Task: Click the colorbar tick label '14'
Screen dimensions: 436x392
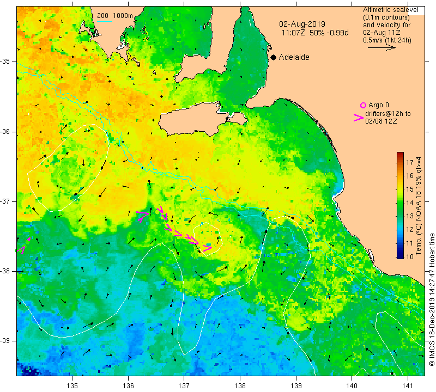Action: point(410,203)
